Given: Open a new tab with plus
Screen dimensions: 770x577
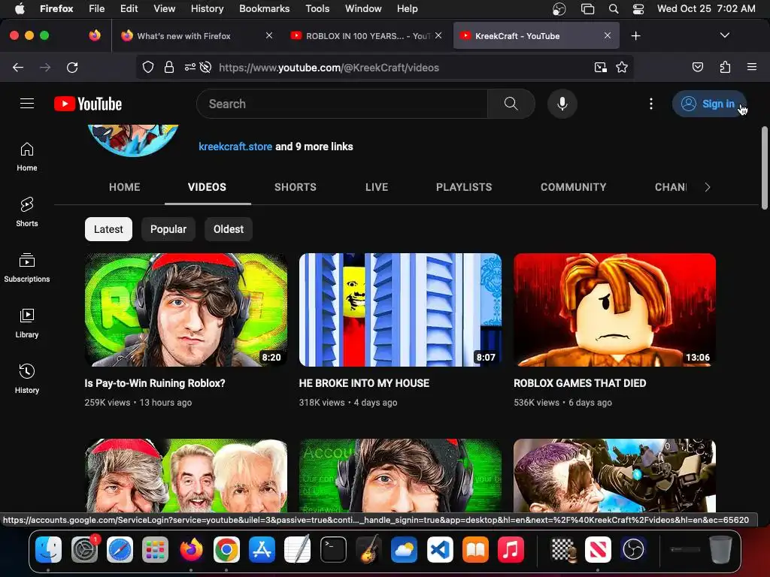Looking at the screenshot, I should tap(635, 36).
